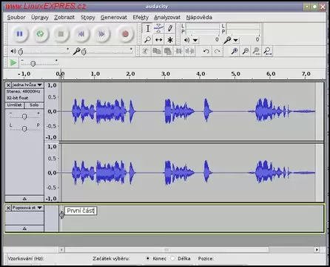Open the Nápověda menu

pyautogui.click(x=199, y=17)
